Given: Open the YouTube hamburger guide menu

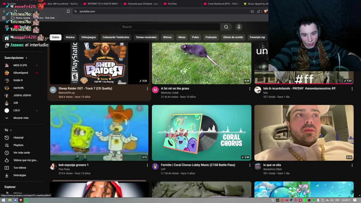Looking at the screenshot, I should [7, 27].
